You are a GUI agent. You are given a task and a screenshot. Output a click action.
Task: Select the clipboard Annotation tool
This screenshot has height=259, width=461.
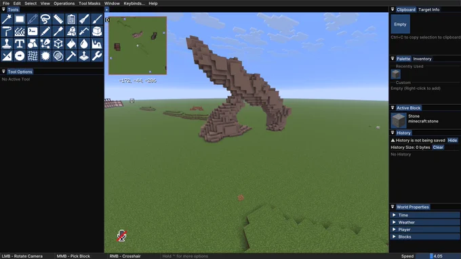[71, 20]
